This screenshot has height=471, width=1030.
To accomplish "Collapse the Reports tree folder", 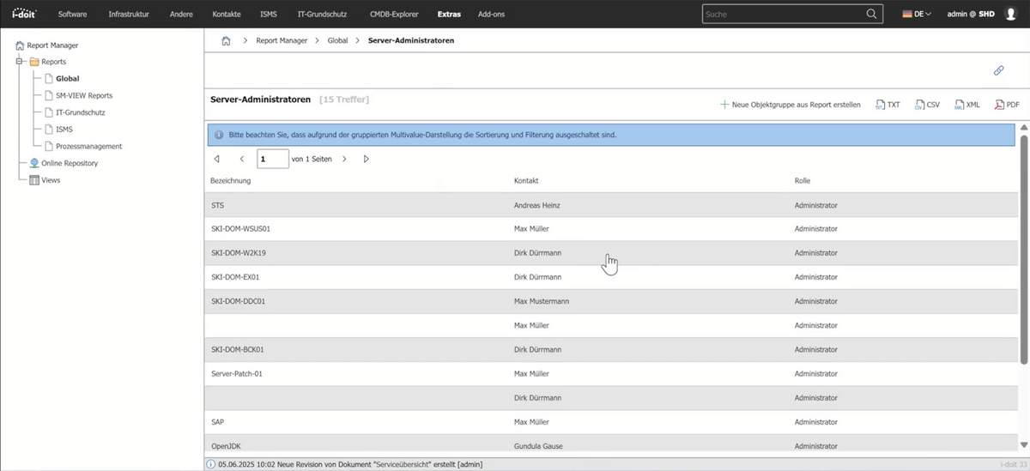I will [19, 62].
